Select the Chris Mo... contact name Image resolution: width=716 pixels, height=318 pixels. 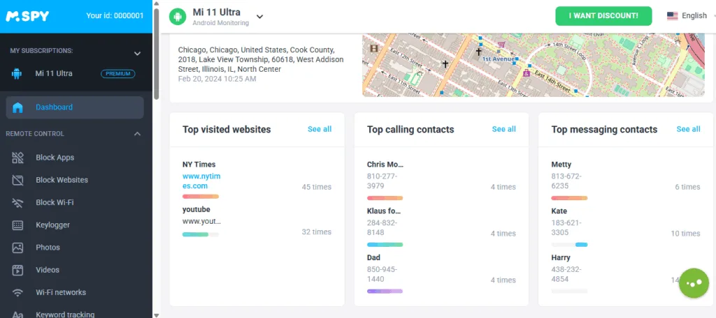tap(385, 165)
